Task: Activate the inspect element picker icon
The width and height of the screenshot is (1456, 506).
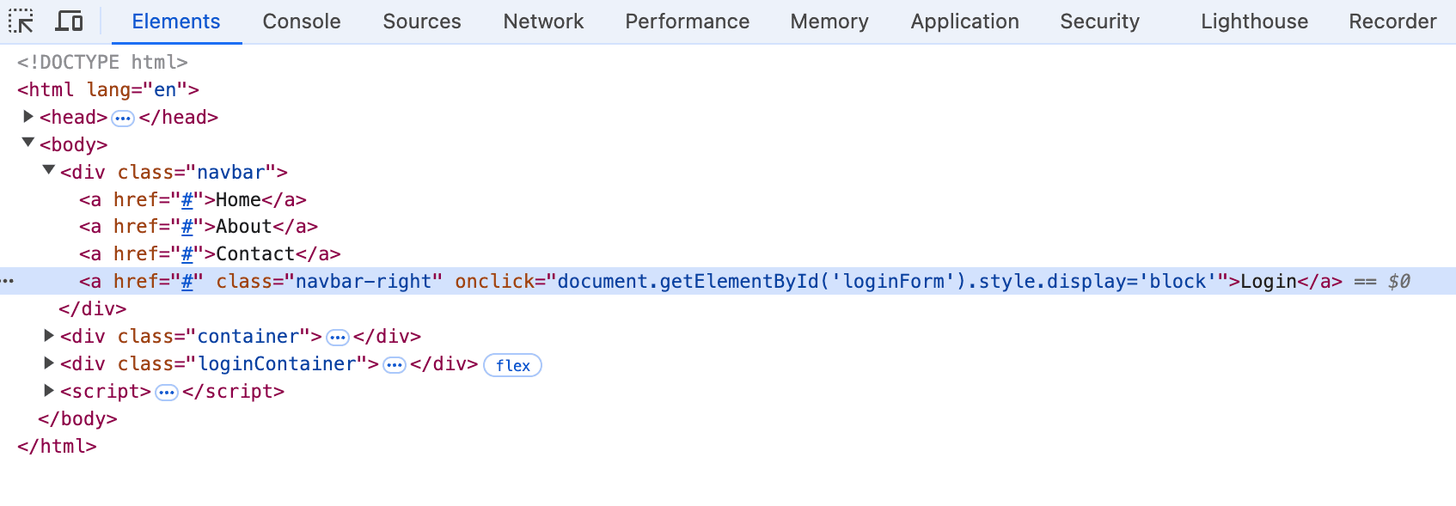Action: point(21,21)
